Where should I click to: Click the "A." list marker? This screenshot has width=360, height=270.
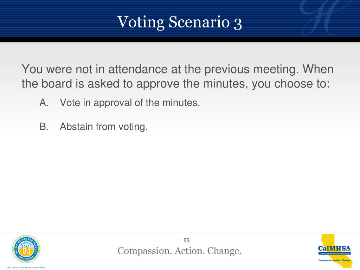pos(44,103)
